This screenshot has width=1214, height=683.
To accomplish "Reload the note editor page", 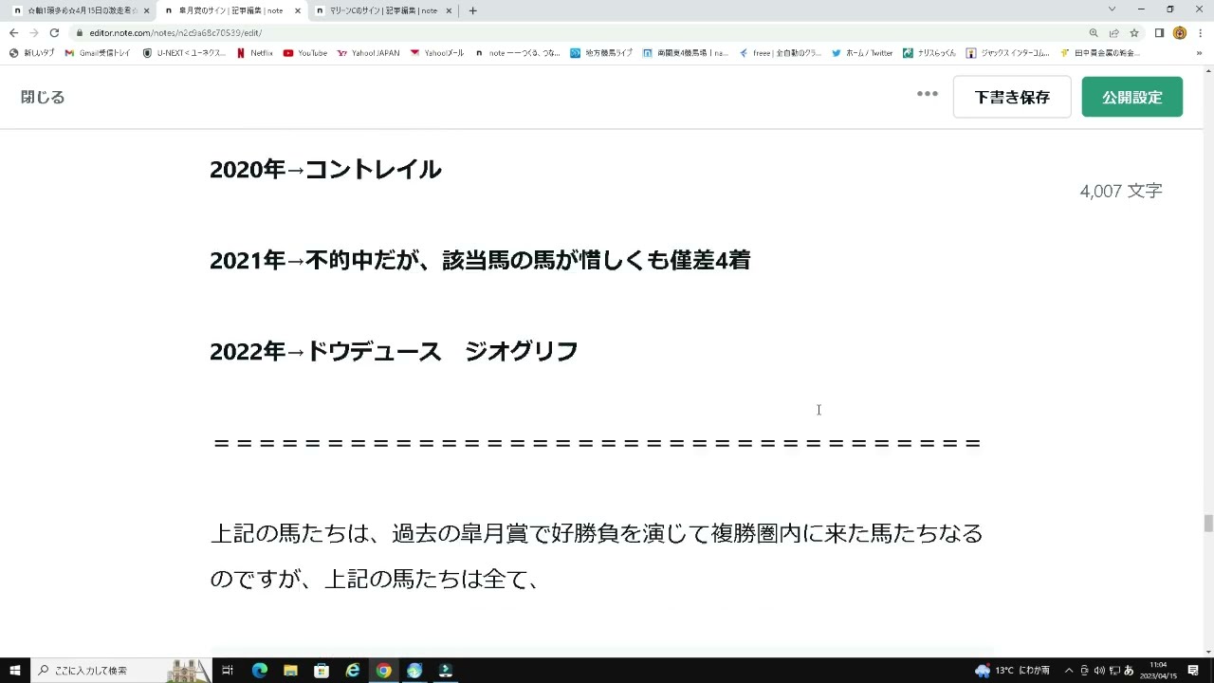I will click(54, 31).
